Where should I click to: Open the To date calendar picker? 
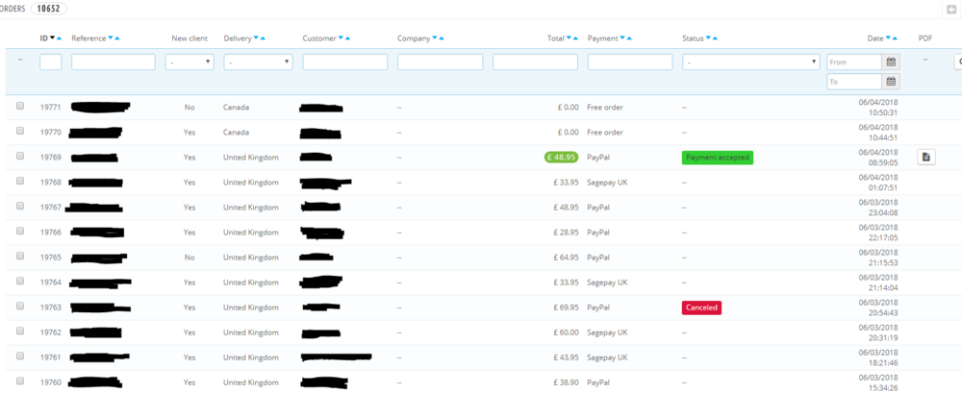[x=892, y=82]
